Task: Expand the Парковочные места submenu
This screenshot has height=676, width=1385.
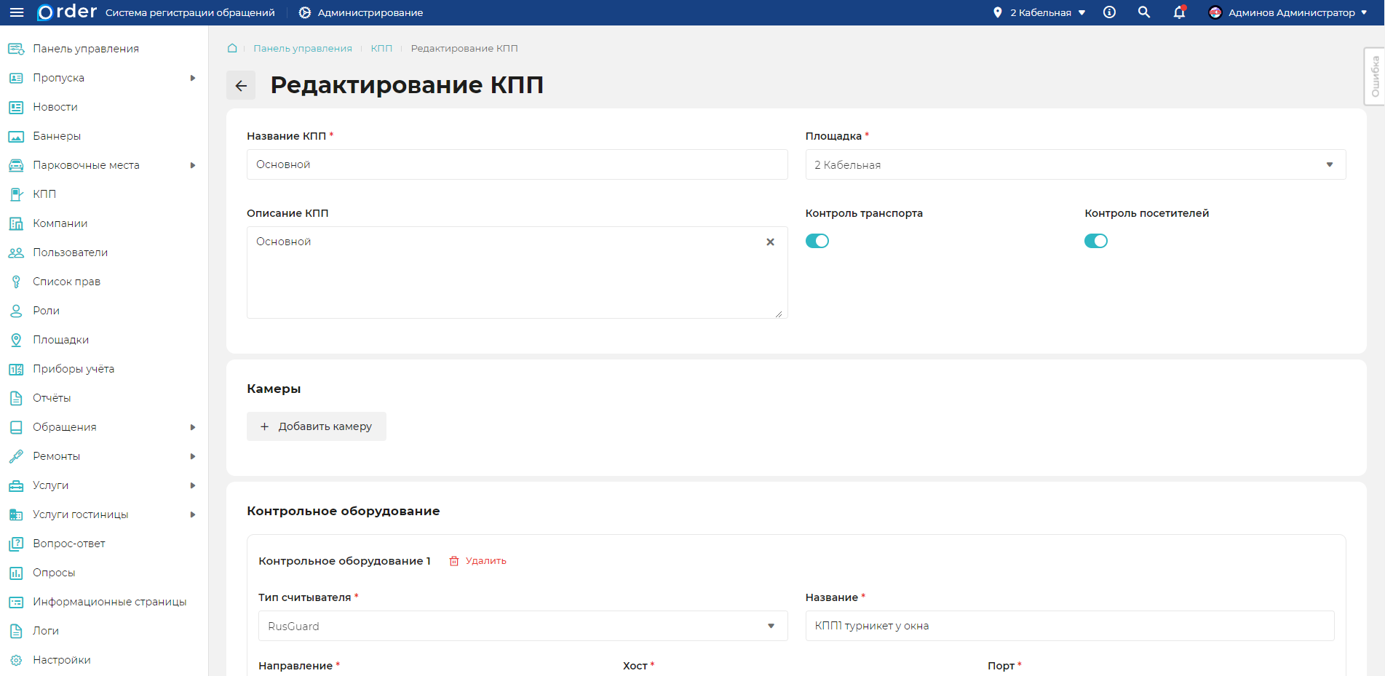Action: pyautogui.click(x=192, y=165)
